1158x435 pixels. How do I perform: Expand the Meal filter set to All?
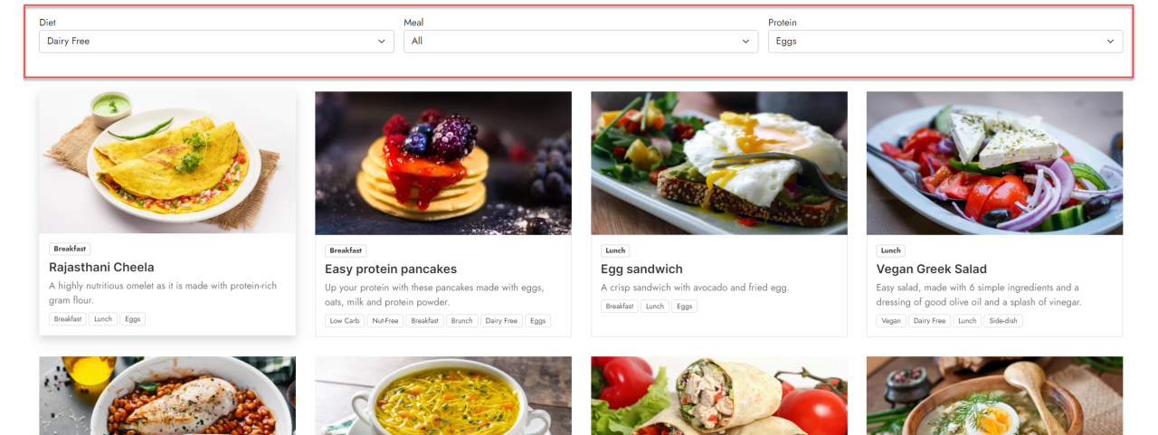click(581, 42)
